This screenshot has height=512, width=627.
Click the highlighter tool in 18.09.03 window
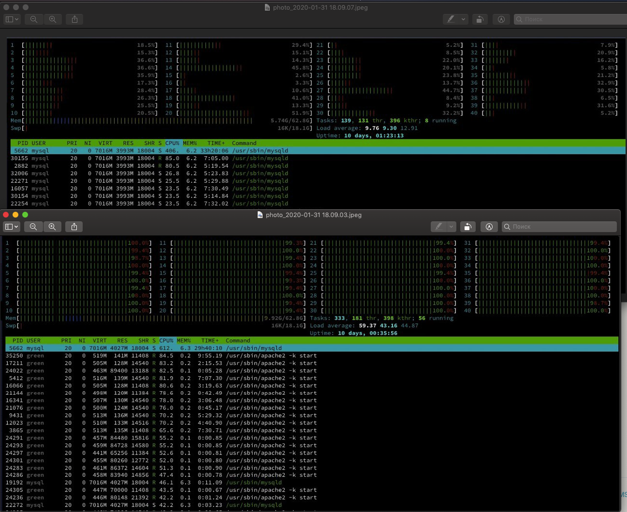click(x=438, y=227)
